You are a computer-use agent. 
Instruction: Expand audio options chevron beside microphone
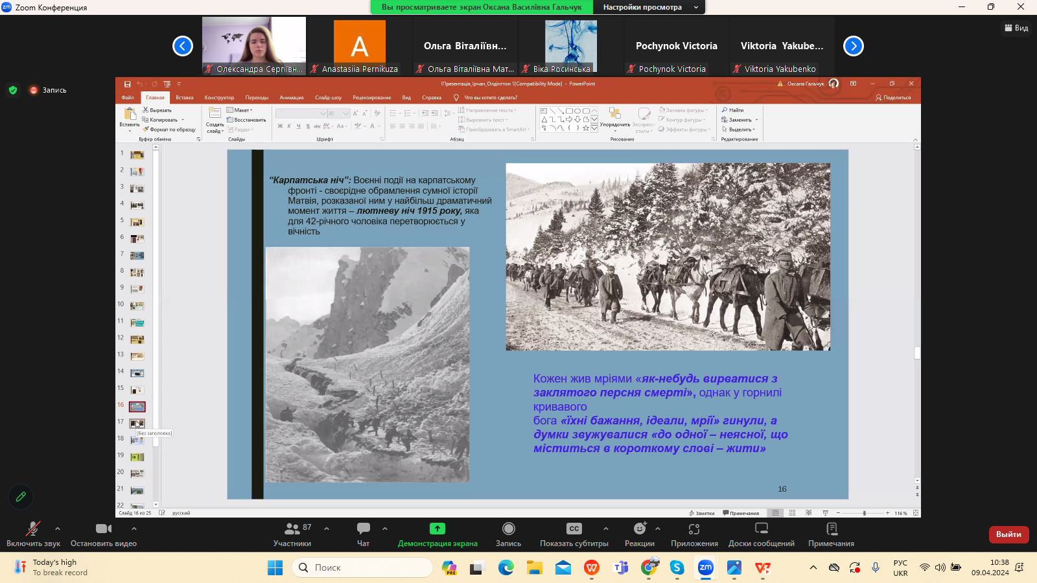[x=58, y=529]
